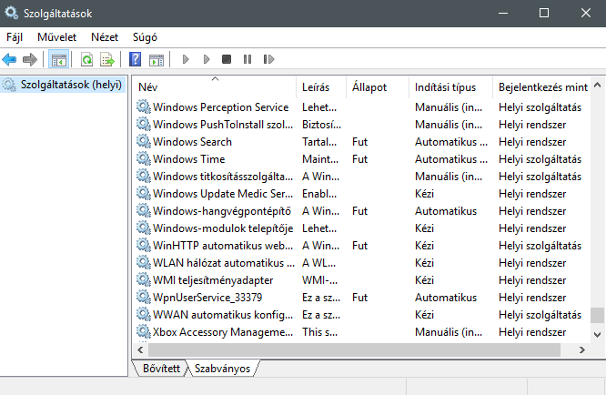Viewport: 606px width, 395px height.
Task: Select WMI teljesítményadapter service name
Action: point(213,280)
